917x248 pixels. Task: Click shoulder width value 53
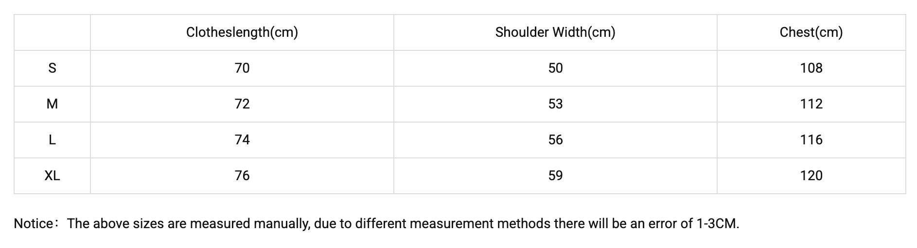(x=555, y=104)
